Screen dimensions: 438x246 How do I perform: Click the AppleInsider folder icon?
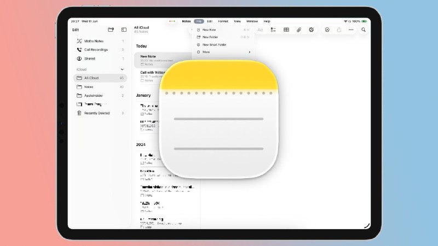tap(79, 95)
